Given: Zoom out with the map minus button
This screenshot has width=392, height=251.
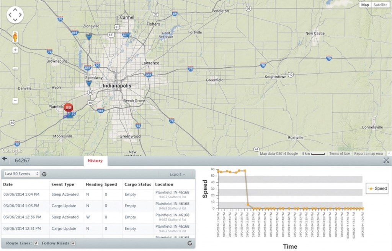Looking at the screenshot, I should tap(15, 101).
